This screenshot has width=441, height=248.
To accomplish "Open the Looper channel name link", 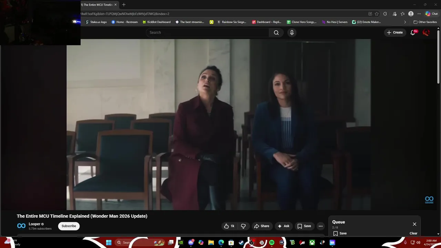I will coord(34,224).
